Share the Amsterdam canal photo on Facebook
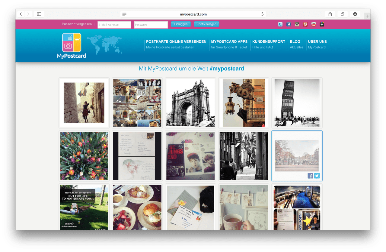386x252 pixels. coord(310,176)
